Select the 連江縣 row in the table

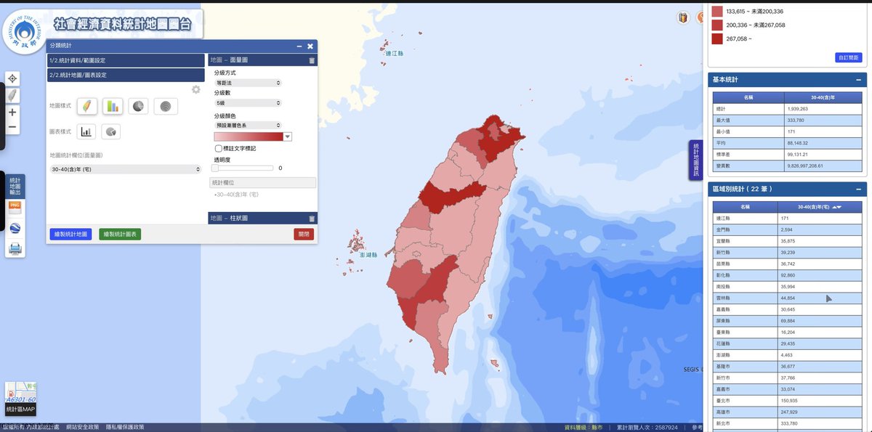click(787, 219)
